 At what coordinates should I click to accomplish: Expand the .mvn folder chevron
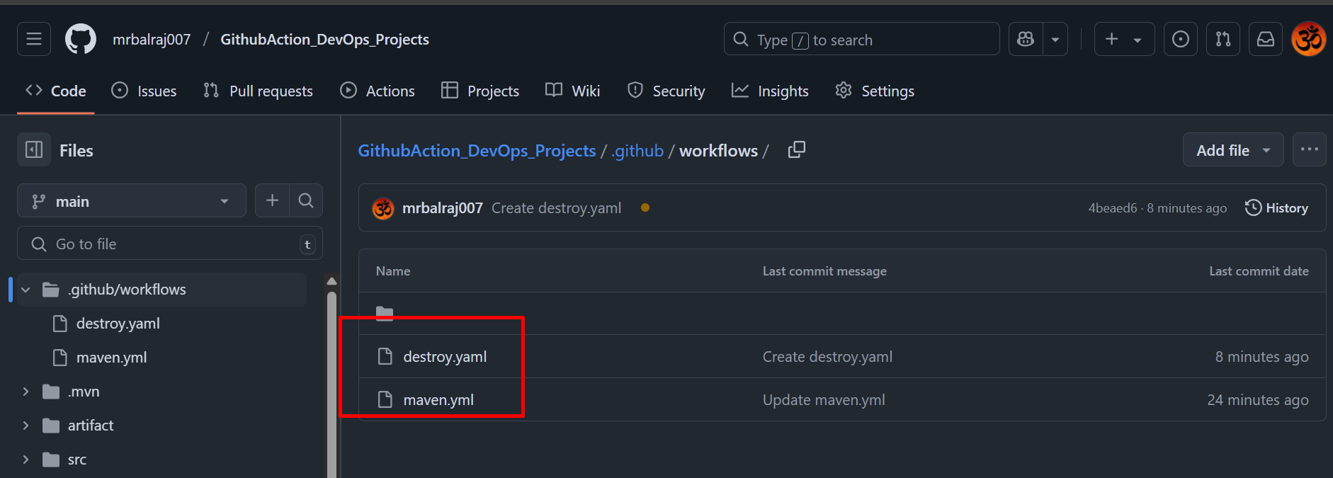(26, 392)
